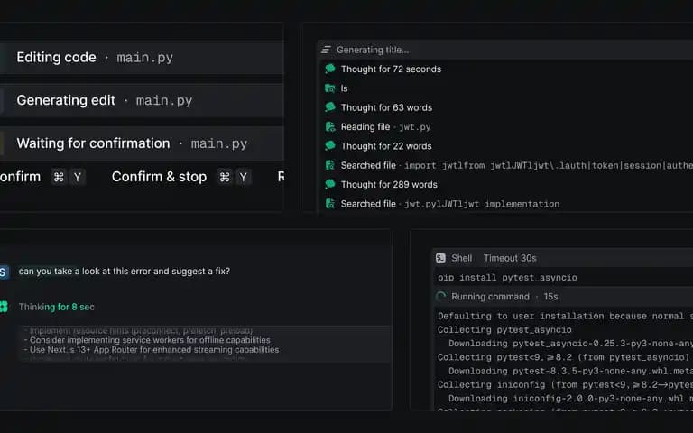Click the Timeout 30s label
Screen dimensions: 693x433
[x=510, y=258]
